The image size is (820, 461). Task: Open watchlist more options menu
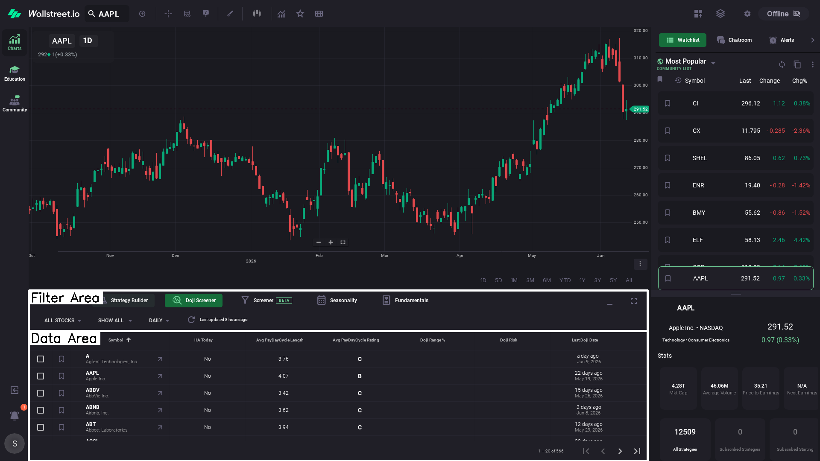point(813,64)
